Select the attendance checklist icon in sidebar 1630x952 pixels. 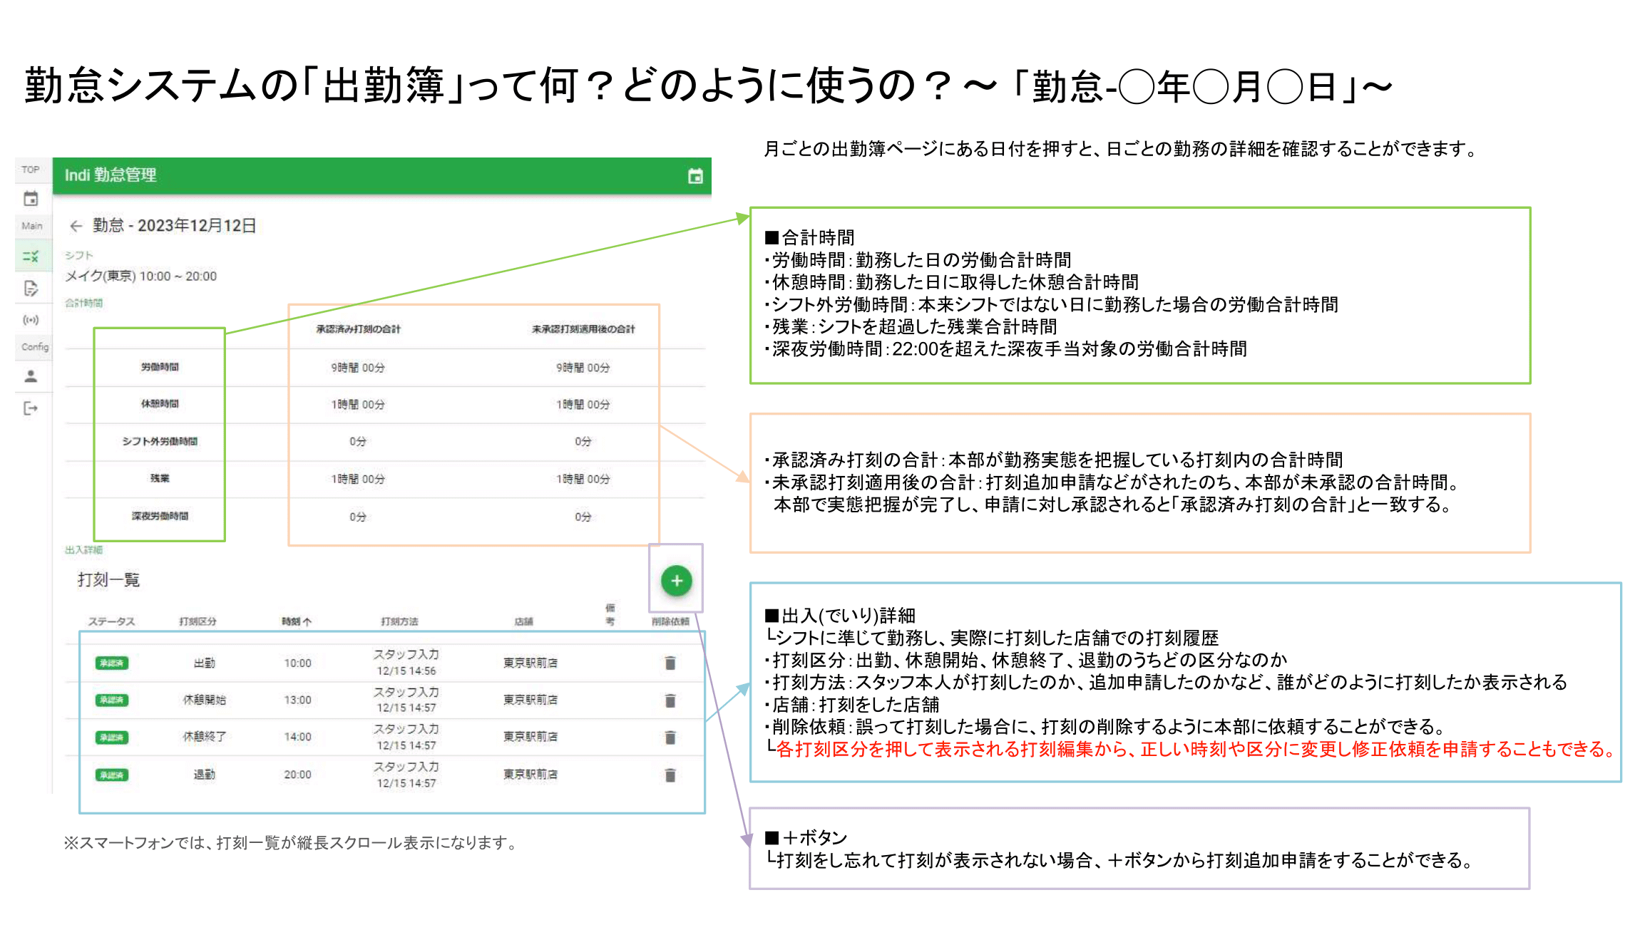pyautogui.click(x=31, y=256)
